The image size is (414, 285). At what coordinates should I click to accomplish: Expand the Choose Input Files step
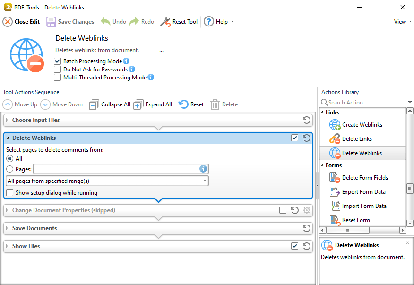[x=7, y=120]
